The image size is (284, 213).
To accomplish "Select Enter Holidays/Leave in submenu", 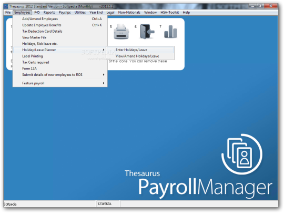I will click(140, 50).
